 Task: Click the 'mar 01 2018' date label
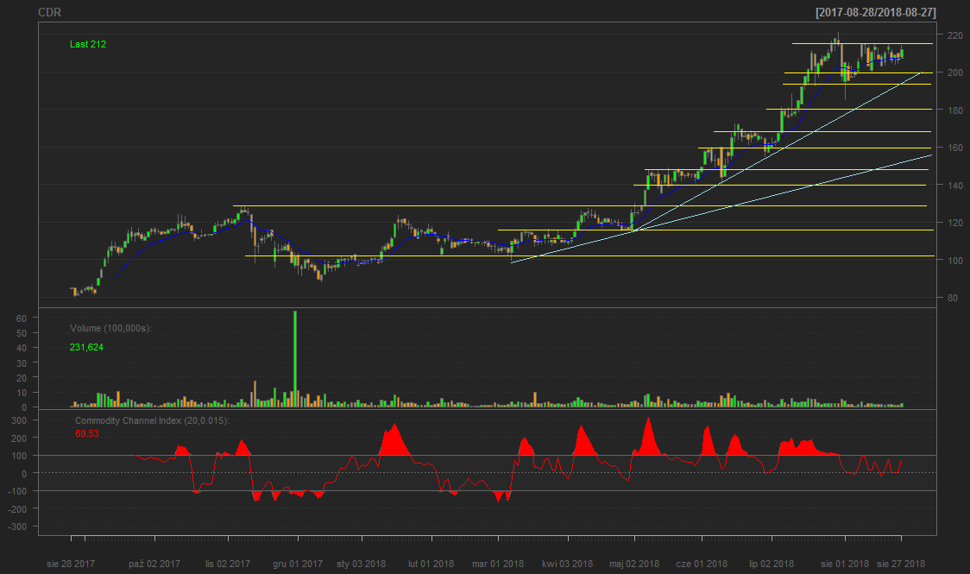pyautogui.click(x=497, y=564)
